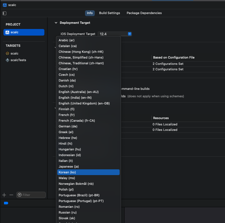The height and width of the screenshot is (223, 225).
Task: Select Hungarian (hu) menu item
Action: (x=88, y=149)
